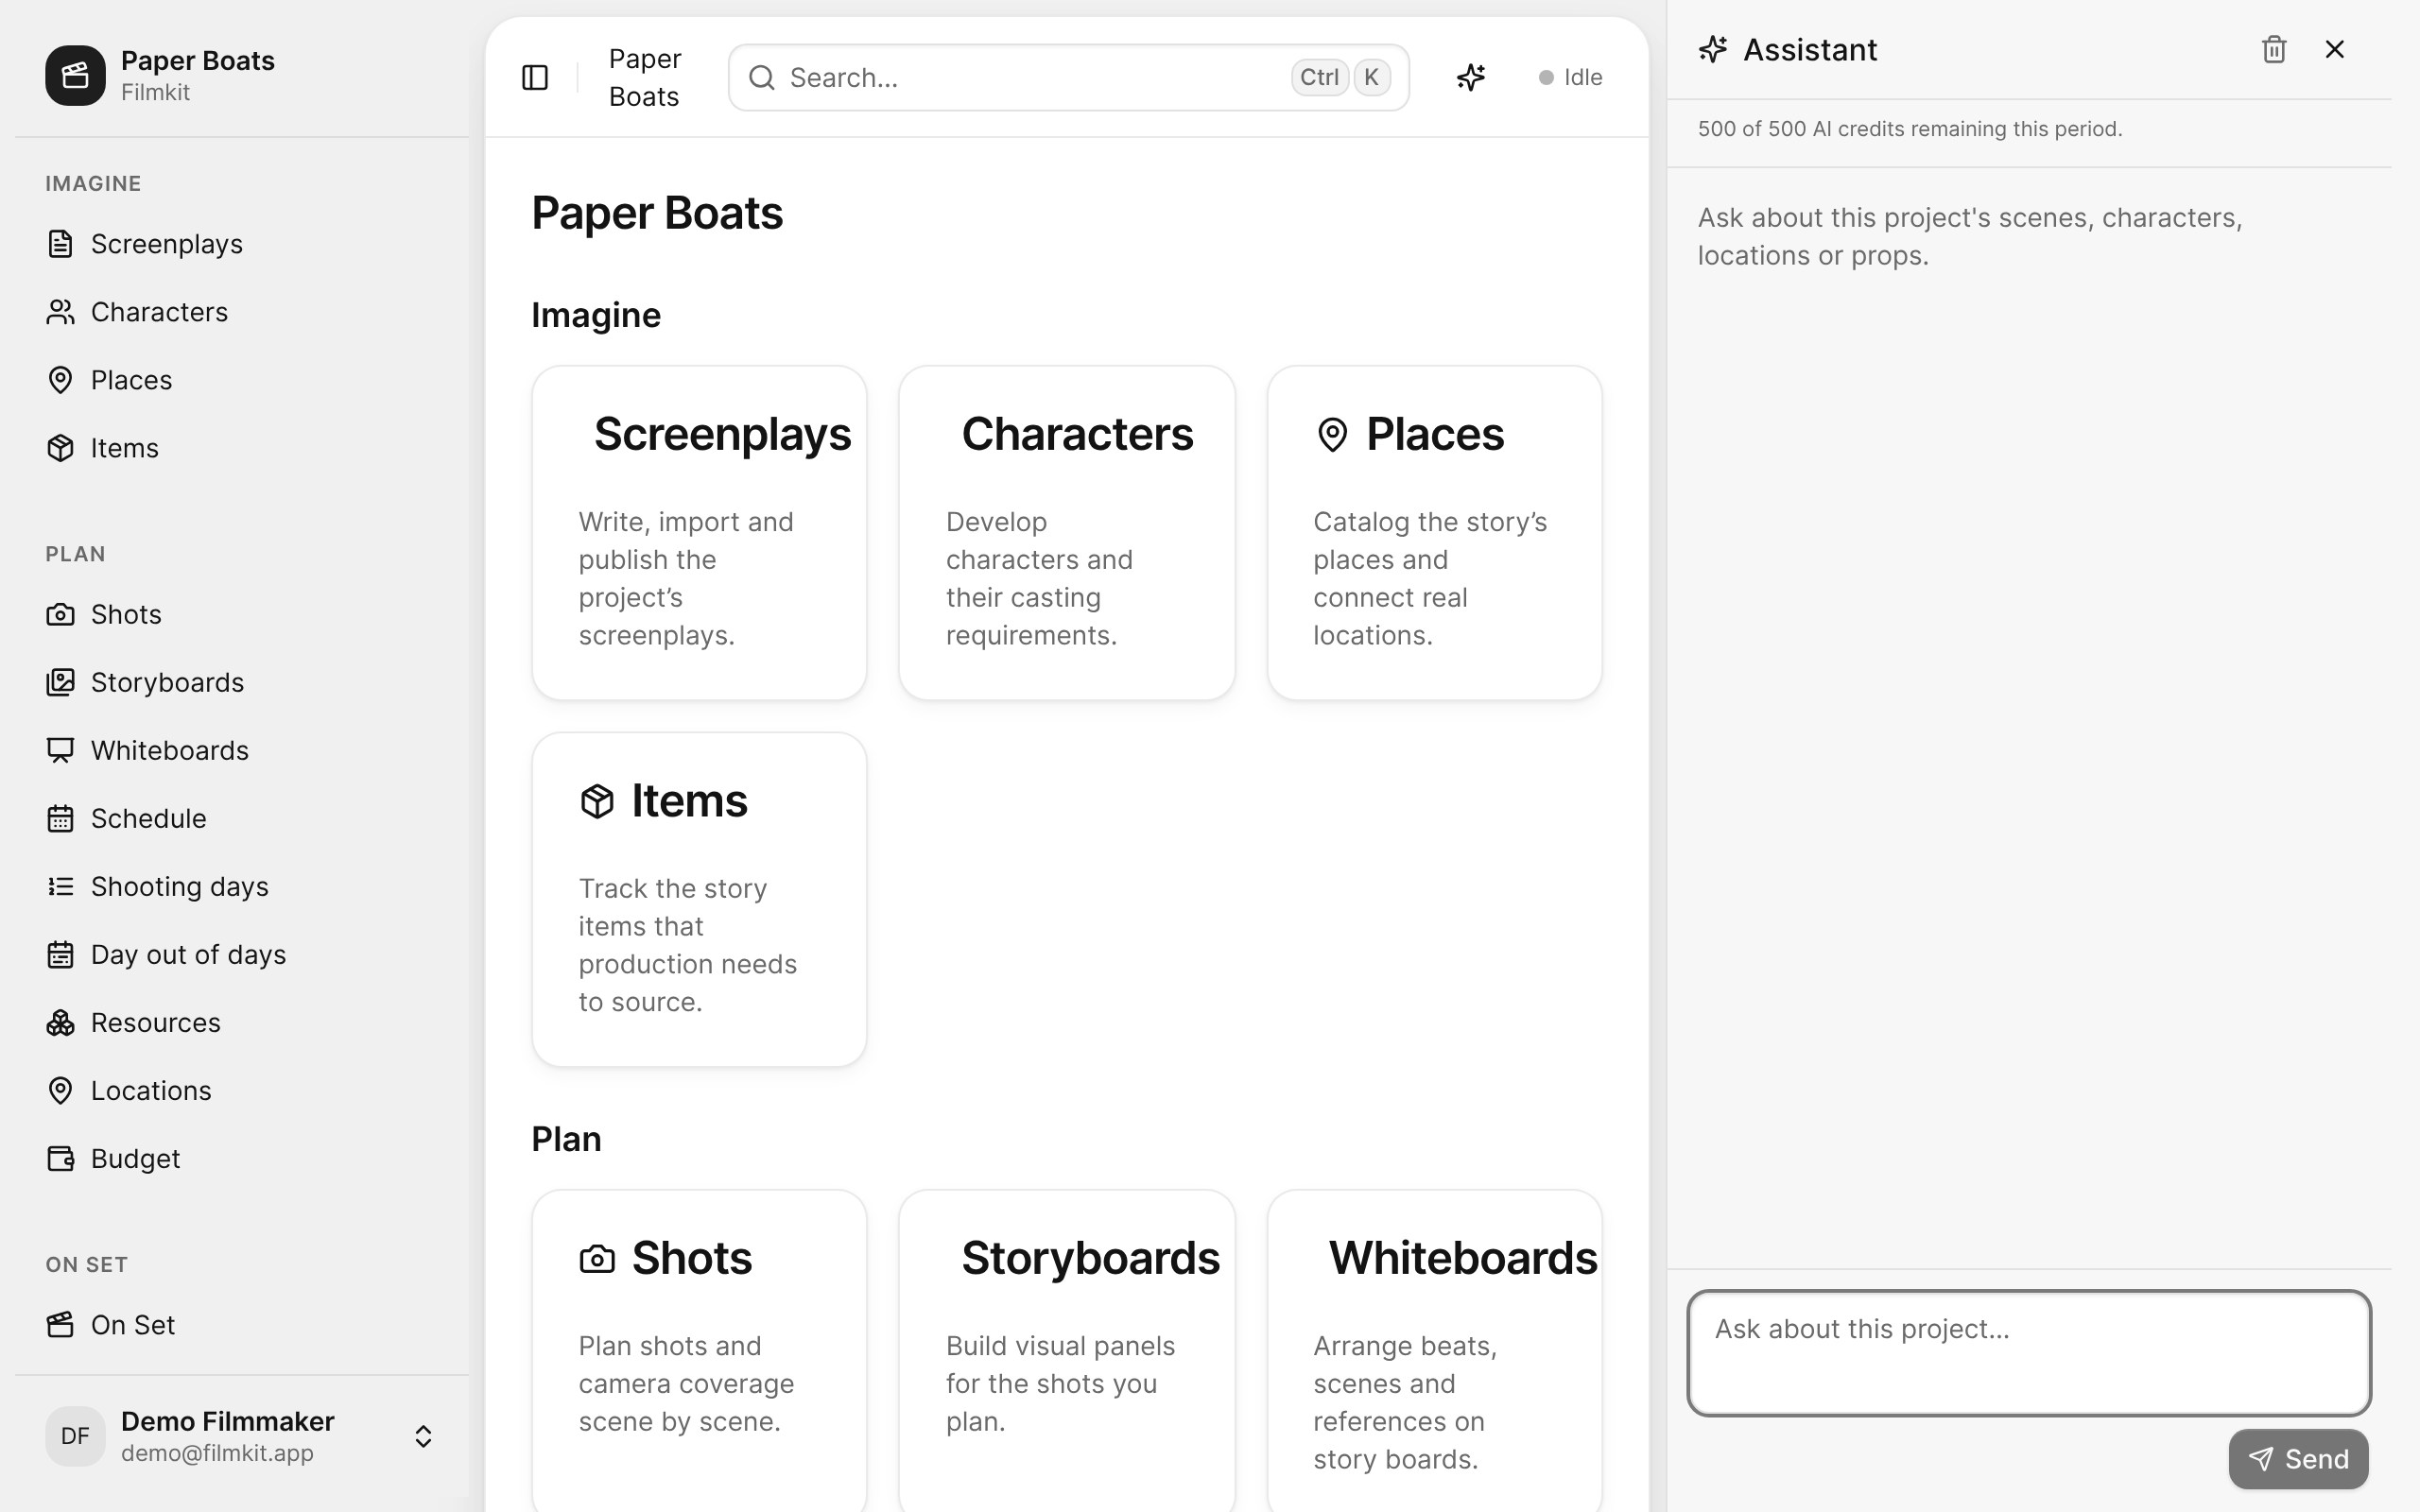Screen dimensions: 2420x1512
Task: Click the Screenplays document icon in the sidebar
Action: 60,244
